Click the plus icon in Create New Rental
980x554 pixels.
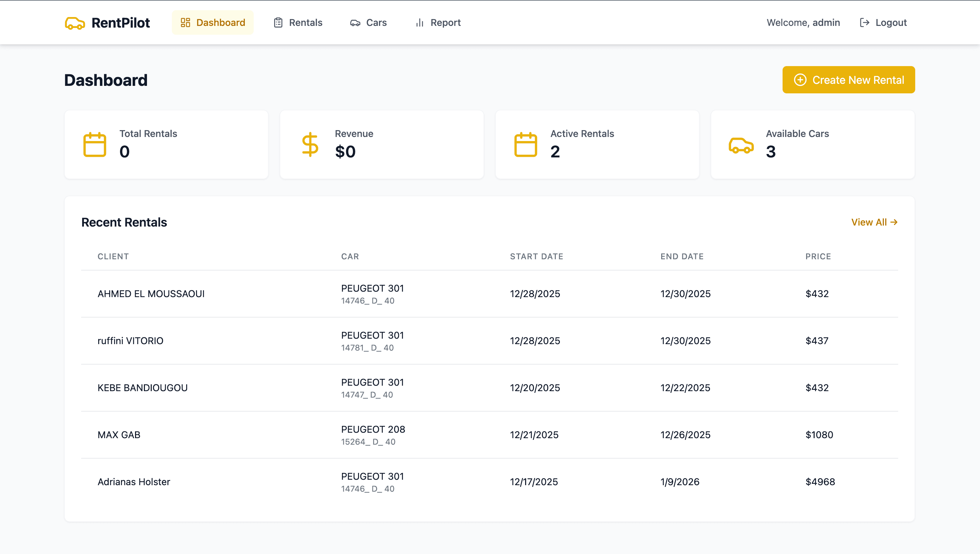point(800,80)
